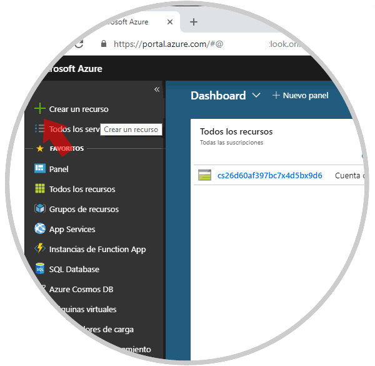Open Todos los servicios menu entry
Image resolution: width=375 pixels, height=366 pixels.
click(74, 130)
